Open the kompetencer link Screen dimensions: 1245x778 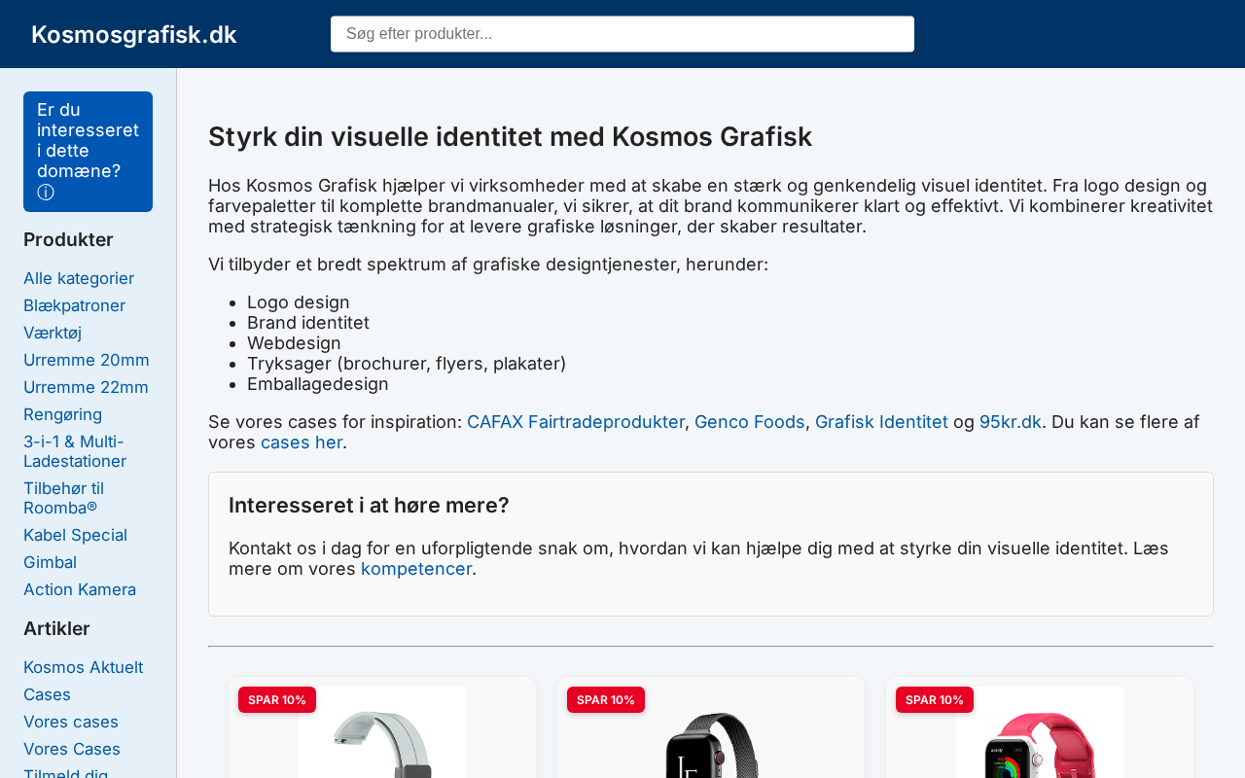click(416, 569)
